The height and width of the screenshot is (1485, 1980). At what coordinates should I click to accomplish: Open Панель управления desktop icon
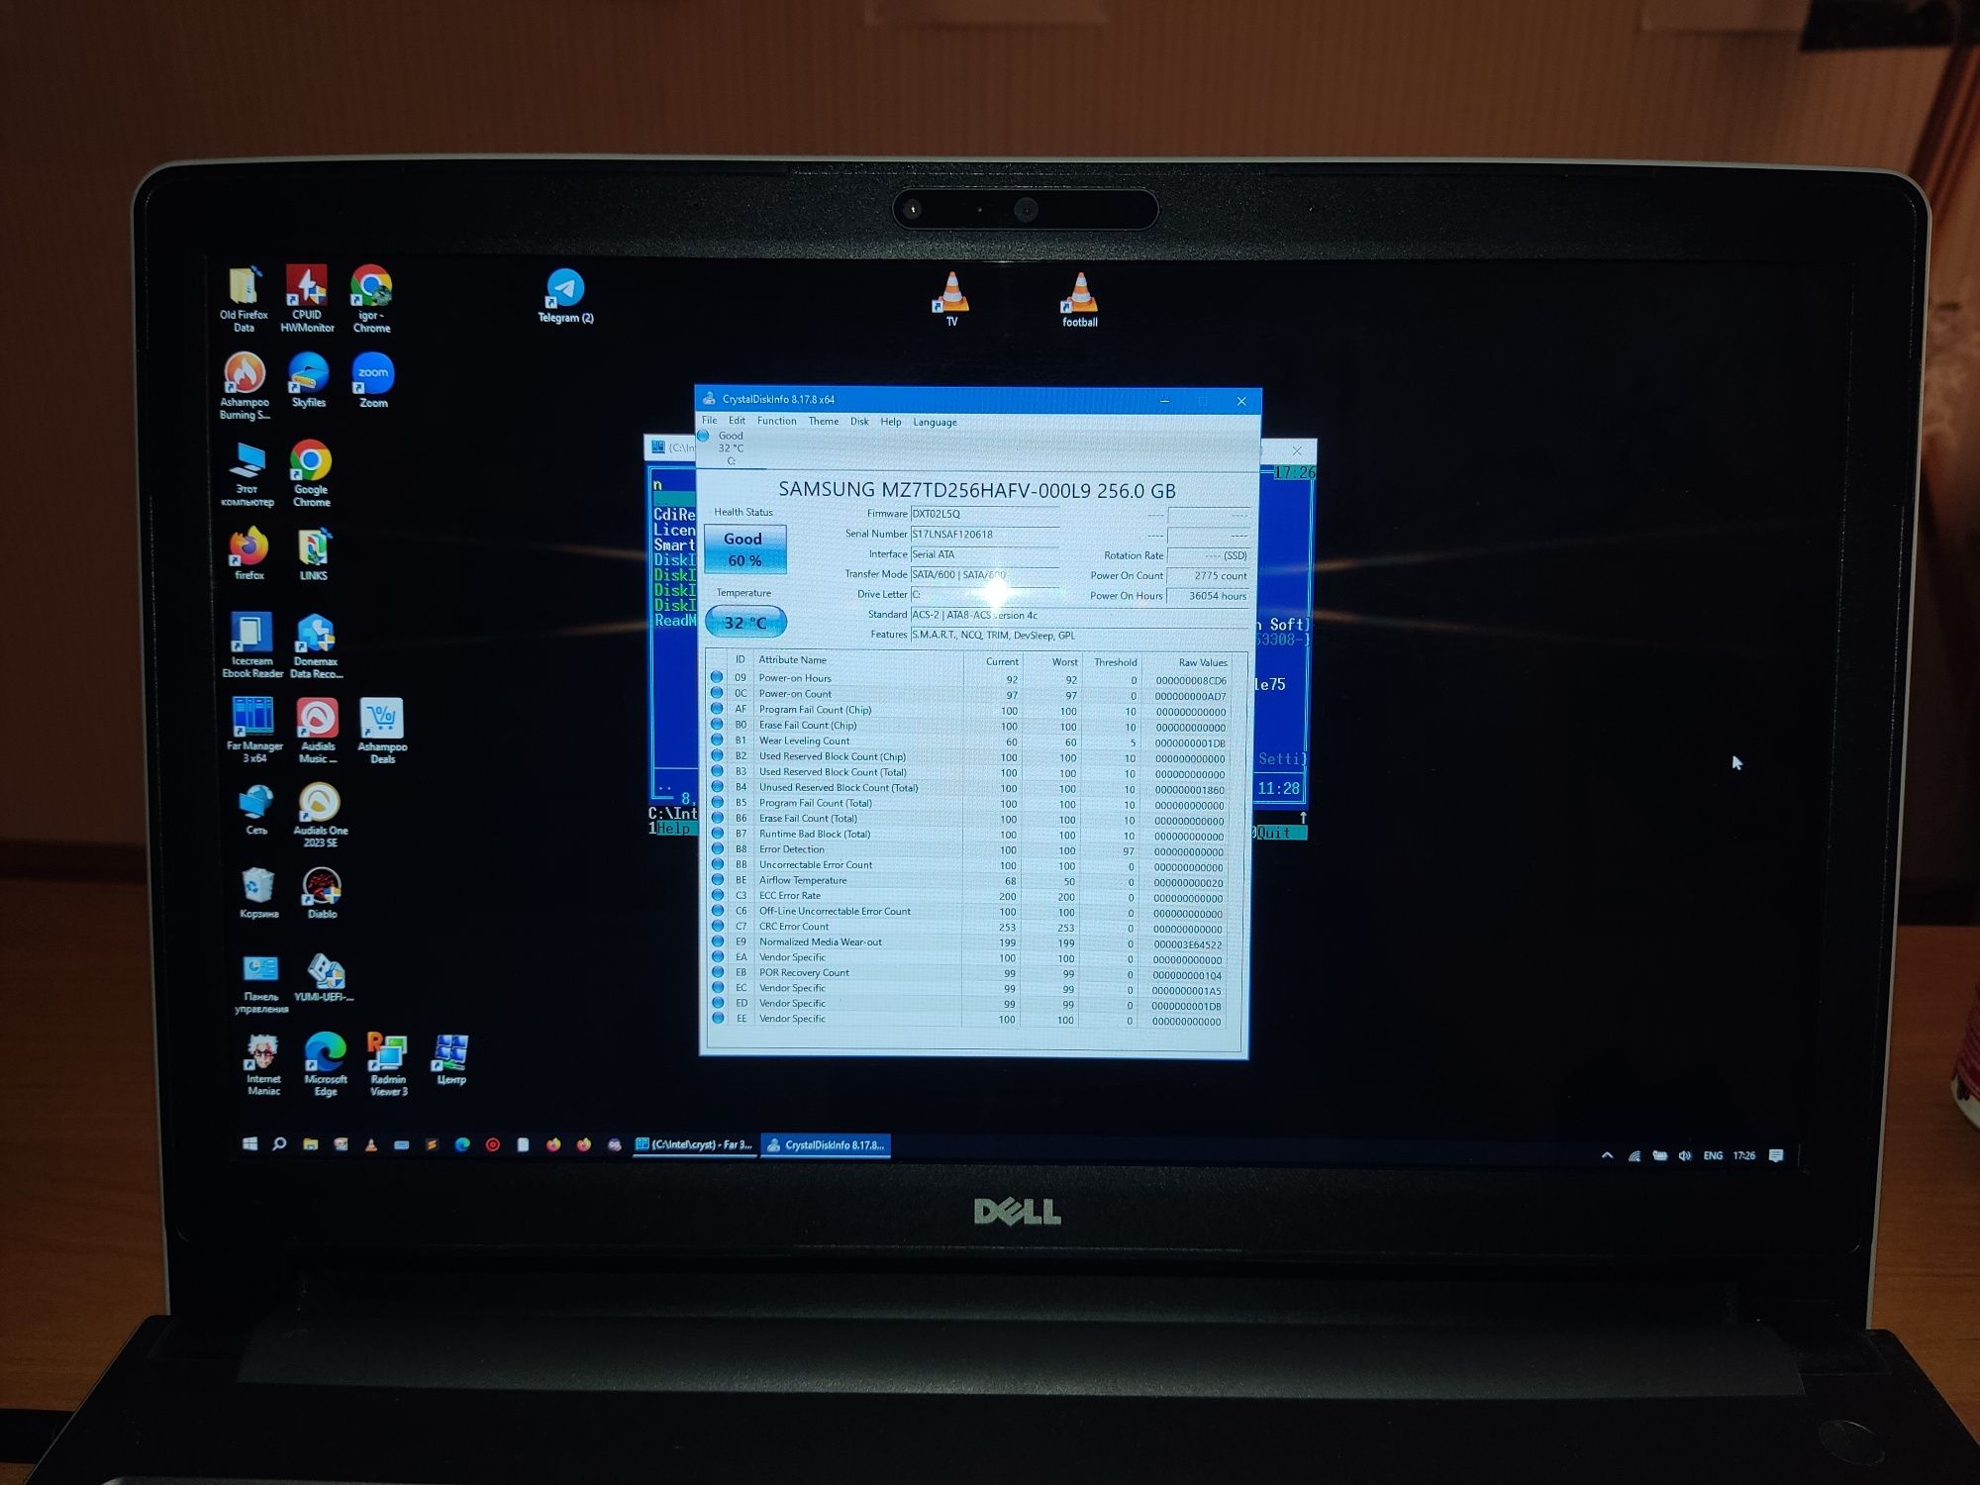point(261,983)
